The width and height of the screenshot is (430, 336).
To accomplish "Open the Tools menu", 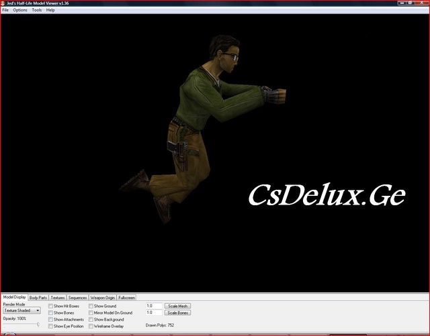I will tap(36, 10).
